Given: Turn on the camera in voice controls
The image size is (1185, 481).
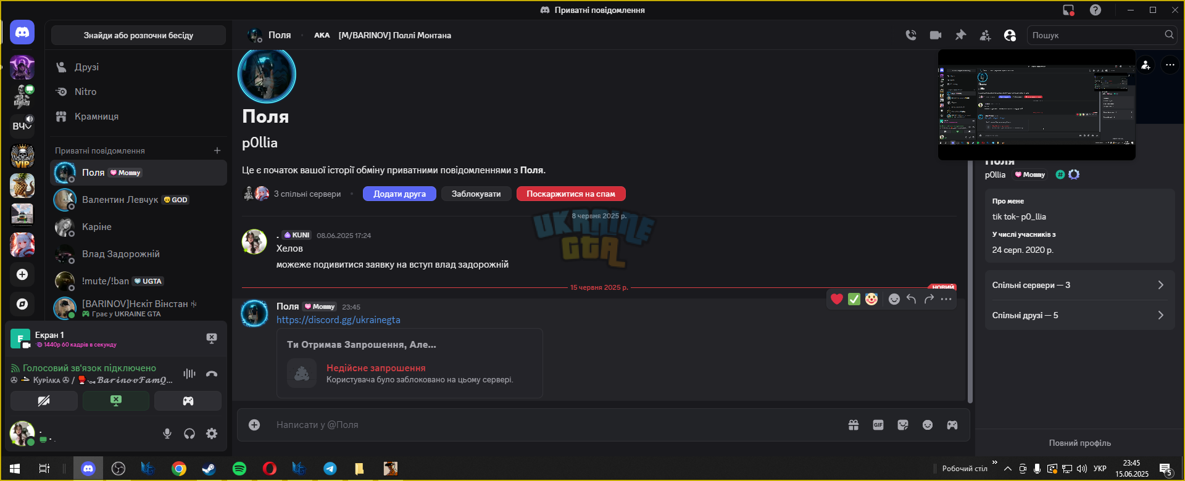Looking at the screenshot, I should click(44, 401).
